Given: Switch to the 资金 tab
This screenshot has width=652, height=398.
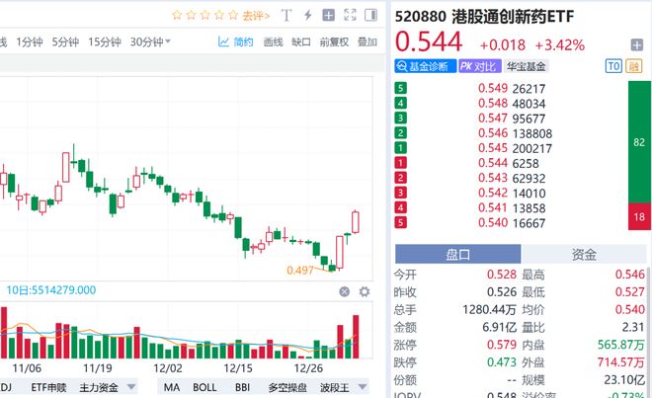Looking at the screenshot, I should pyautogui.click(x=585, y=254).
